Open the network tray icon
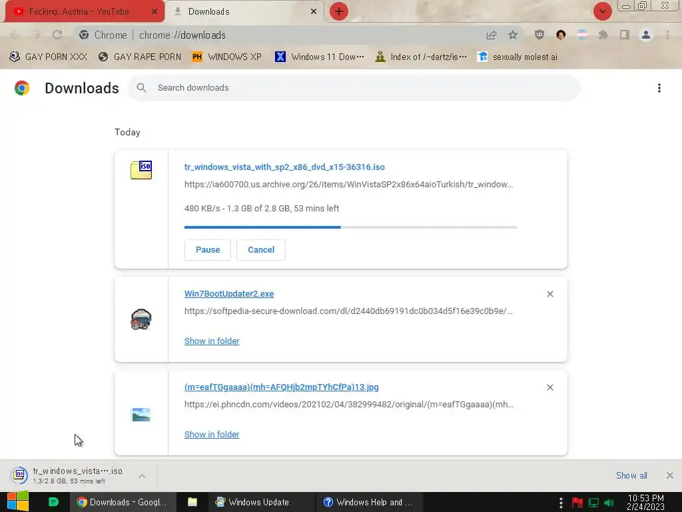This screenshot has height=512, width=682. coord(593,503)
